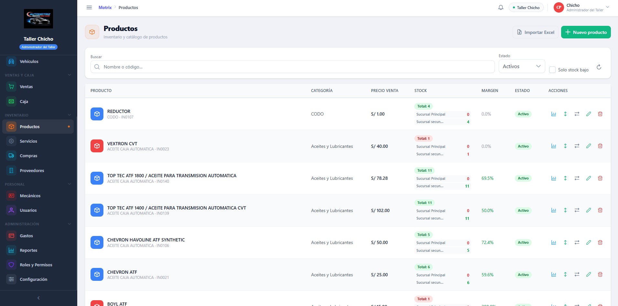The height and width of the screenshot is (306, 618).
Task: Open chart icon for TOP TEC ATF 1800
Action: click(x=554, y=178)
